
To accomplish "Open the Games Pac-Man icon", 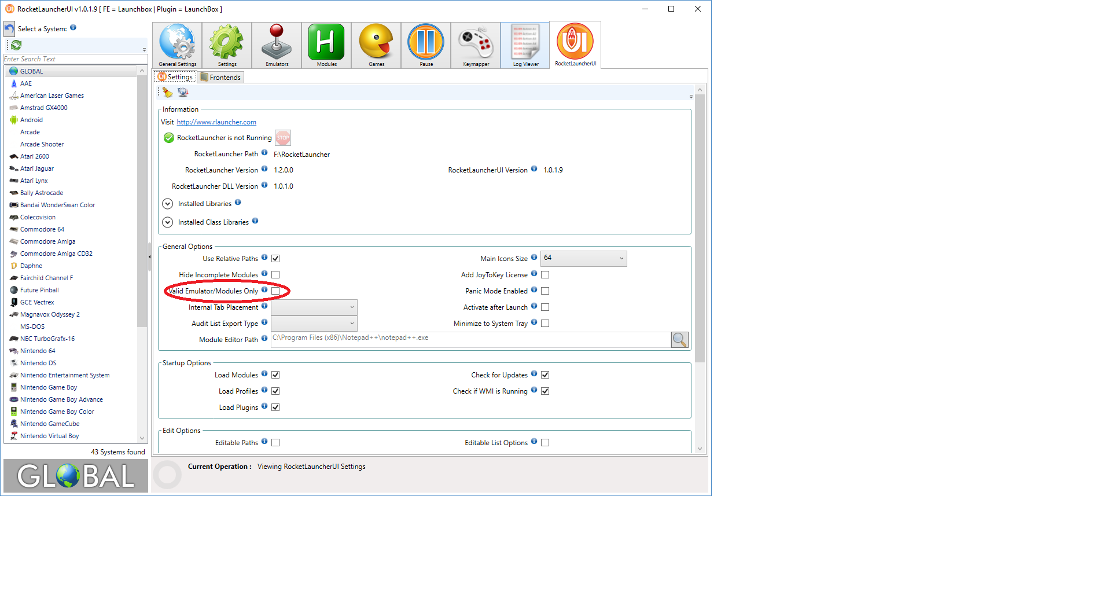I will (x=376, y=45).
